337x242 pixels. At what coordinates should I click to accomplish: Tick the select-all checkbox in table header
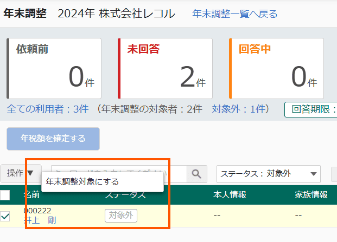(x=5, y=195)
